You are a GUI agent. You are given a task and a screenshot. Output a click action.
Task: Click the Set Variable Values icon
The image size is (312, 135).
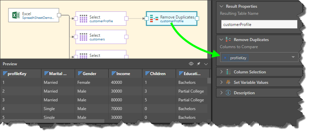click(x=229, y=82)
